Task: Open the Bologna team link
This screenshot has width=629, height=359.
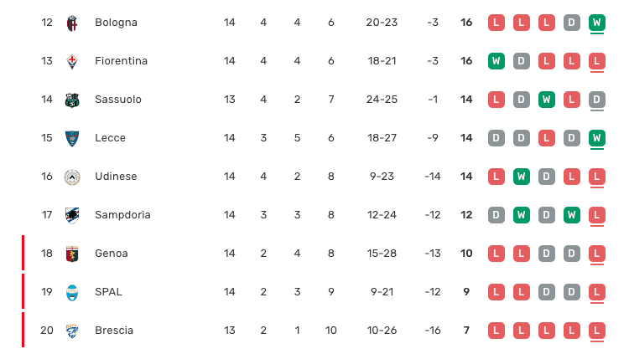Action: [116, 23]
